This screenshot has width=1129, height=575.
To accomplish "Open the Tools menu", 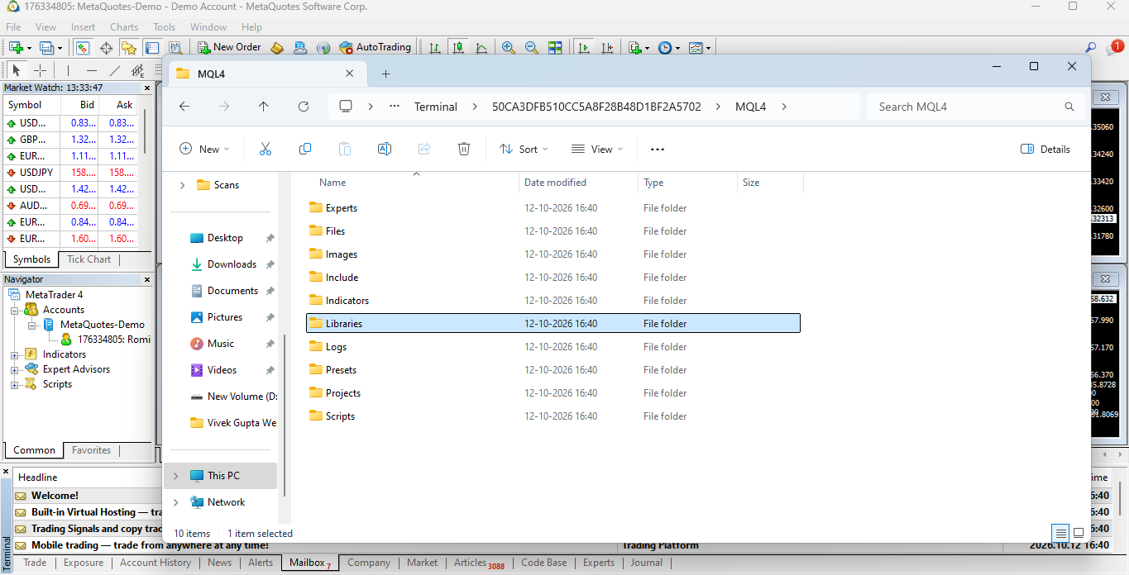I will pos(165,27).
